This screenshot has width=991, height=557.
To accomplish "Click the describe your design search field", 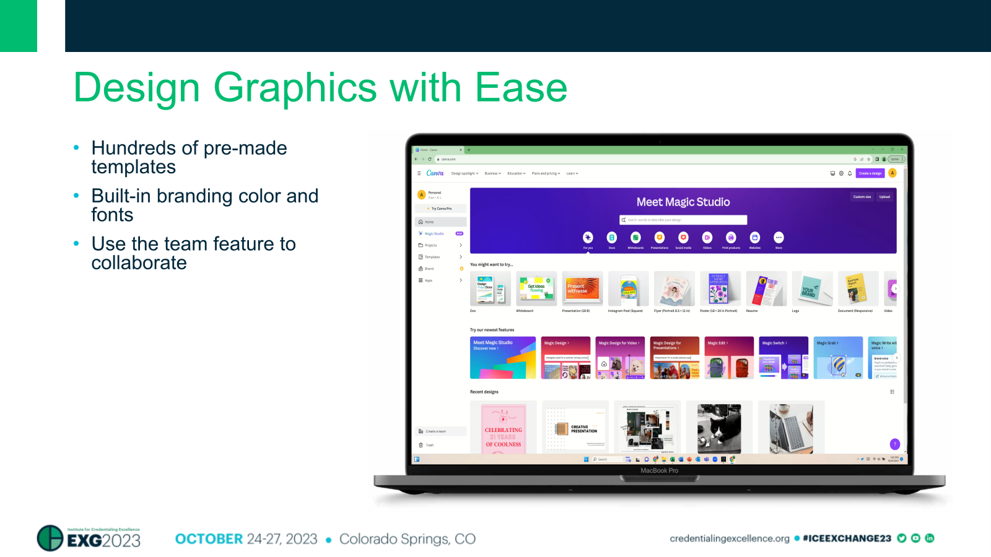I will click(684, 220).
